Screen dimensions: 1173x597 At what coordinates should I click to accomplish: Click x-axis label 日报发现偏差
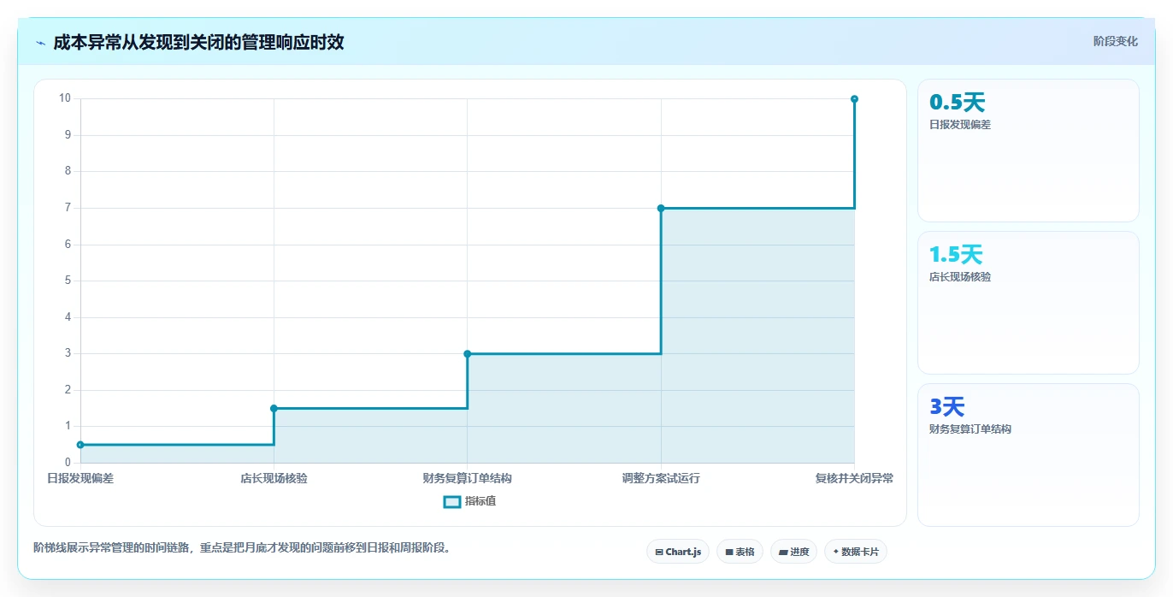pos(80,478)
